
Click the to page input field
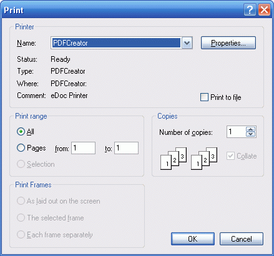tap(126, 148)
